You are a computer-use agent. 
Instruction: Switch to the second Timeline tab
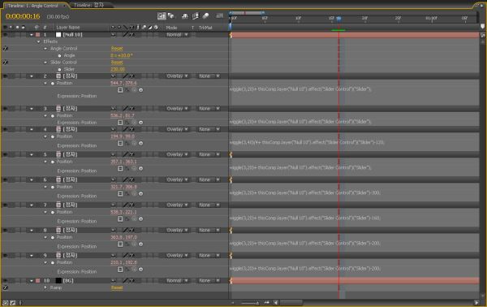(x=90, y=6)
